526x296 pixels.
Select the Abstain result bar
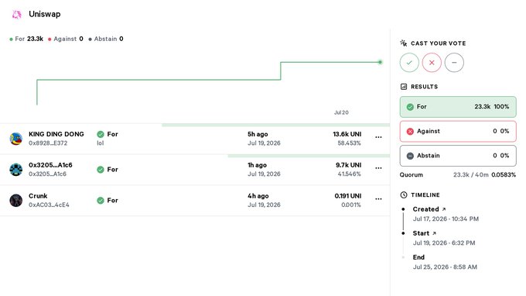click(458, 156)
